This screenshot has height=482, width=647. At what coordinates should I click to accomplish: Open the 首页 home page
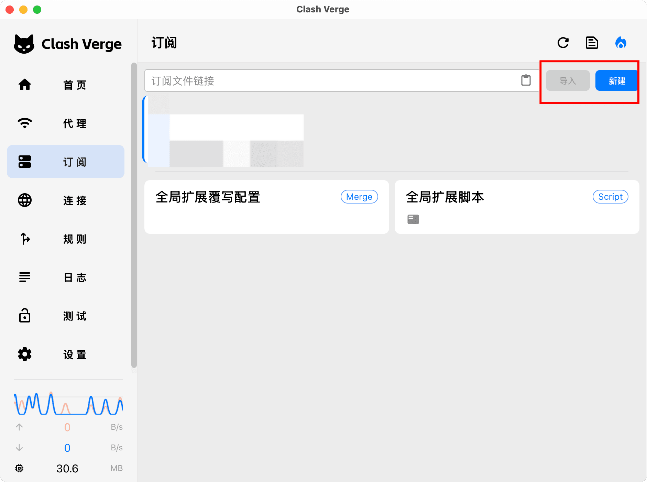pyautogui.click(x=66, y=85)
